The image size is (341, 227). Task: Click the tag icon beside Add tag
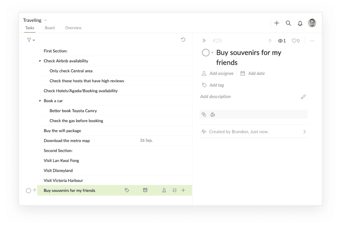(x=204, y=85)
